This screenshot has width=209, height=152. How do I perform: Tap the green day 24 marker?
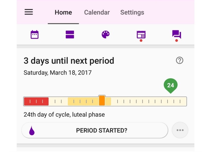pos(170,86)
